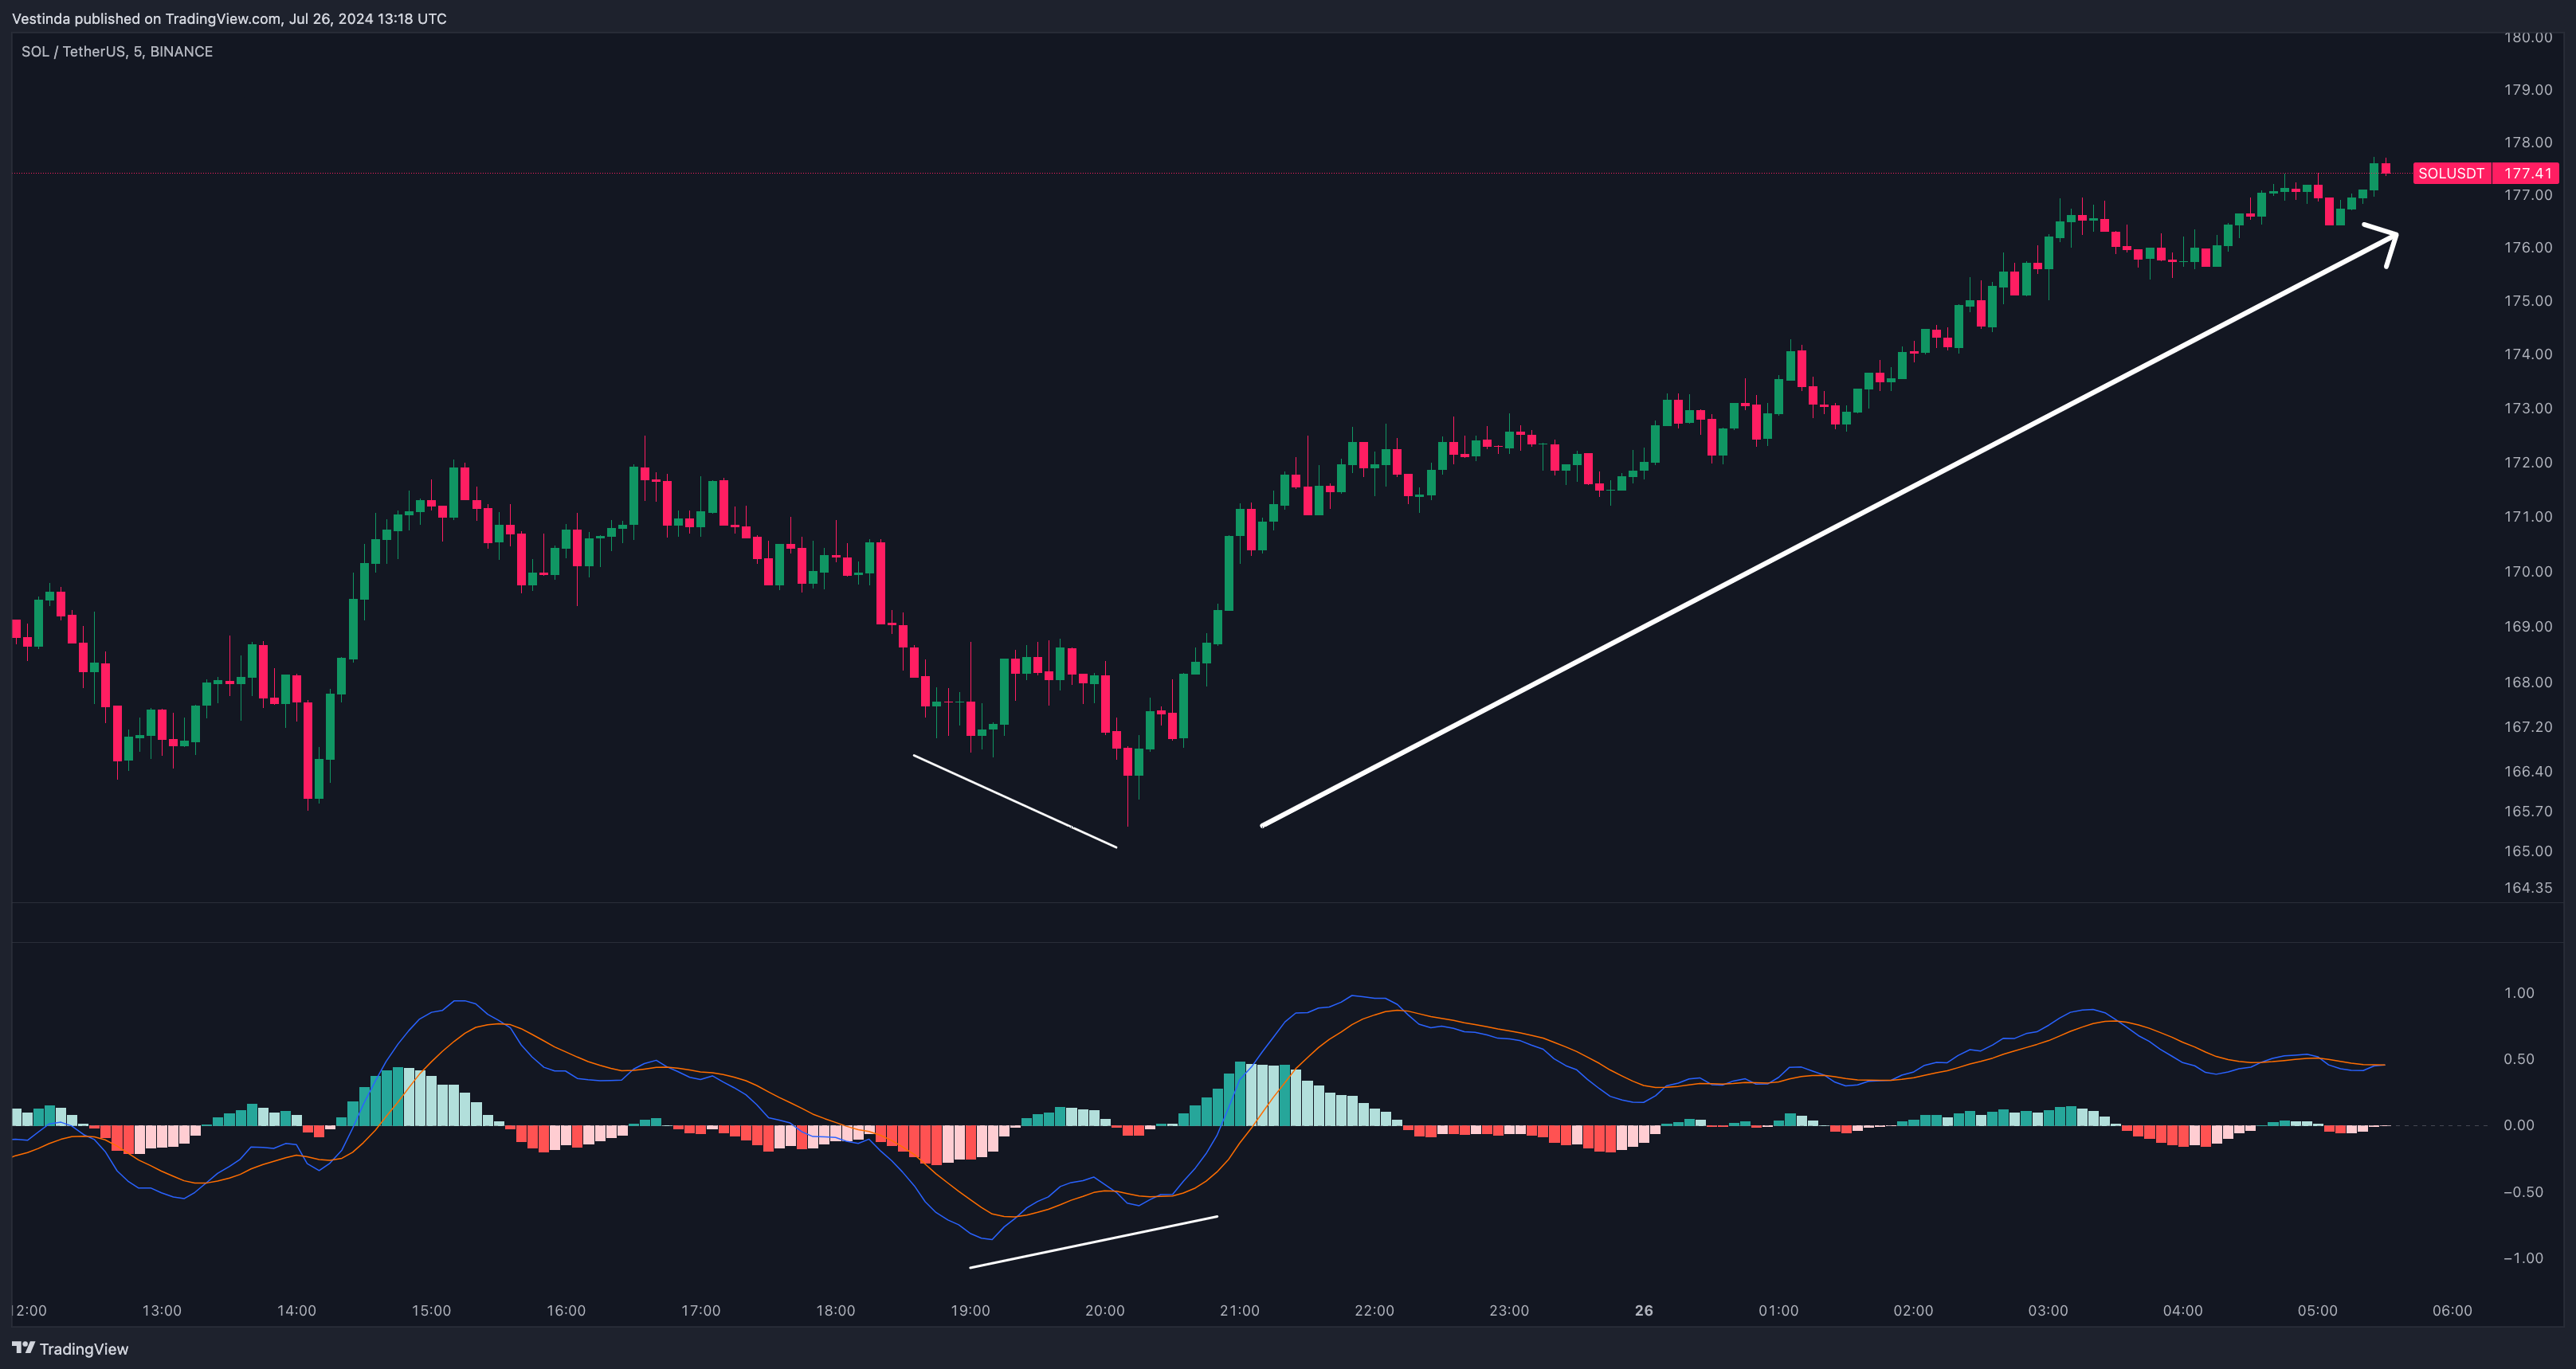Click the 167.20 price axis label

click(2528, 726)
